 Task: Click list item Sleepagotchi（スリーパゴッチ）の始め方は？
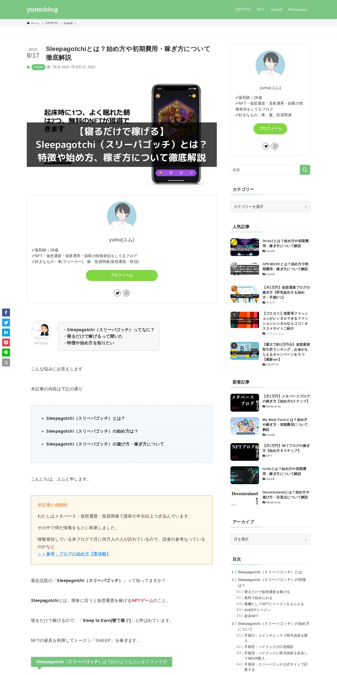pyautogui.click(x=92, y=431)
